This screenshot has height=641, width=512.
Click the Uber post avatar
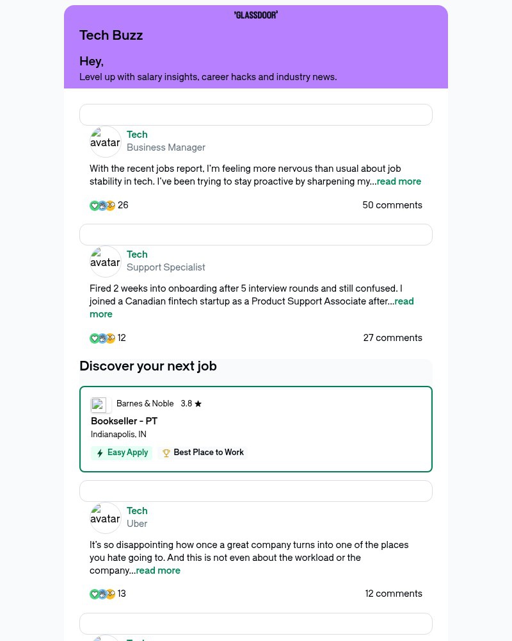[106, 518]
